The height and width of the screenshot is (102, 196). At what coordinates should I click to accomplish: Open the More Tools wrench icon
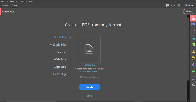[193, 85]
